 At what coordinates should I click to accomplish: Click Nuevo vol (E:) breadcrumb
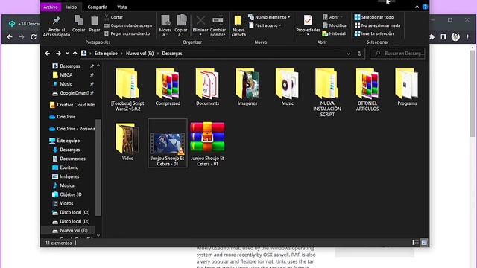click(139, 54)
